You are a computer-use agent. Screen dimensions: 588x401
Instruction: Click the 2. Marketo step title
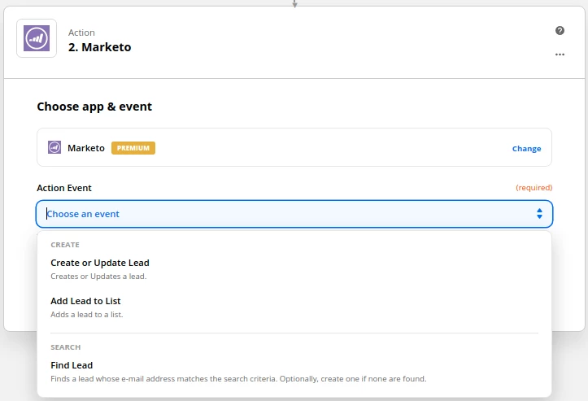(100, 47)
